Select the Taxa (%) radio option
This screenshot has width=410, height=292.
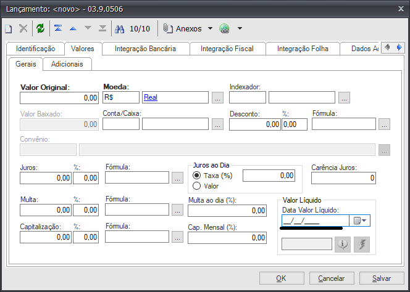coord(196,176)
